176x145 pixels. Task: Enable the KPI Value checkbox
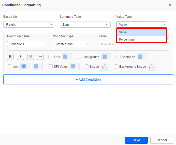tap(50, 67)
